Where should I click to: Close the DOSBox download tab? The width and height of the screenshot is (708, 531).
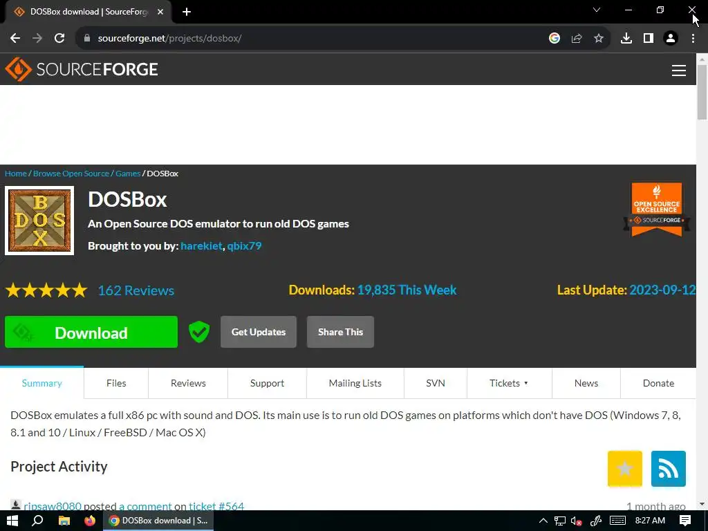tap(160, 12)
